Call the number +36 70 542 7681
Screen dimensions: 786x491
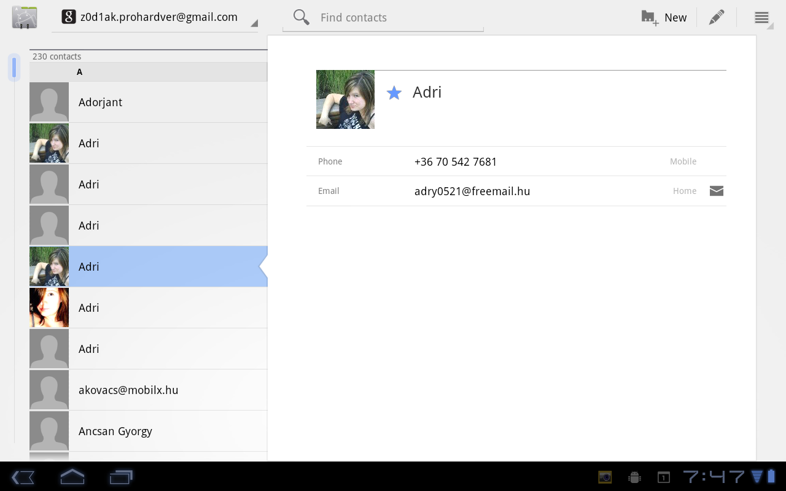[456, 161]
